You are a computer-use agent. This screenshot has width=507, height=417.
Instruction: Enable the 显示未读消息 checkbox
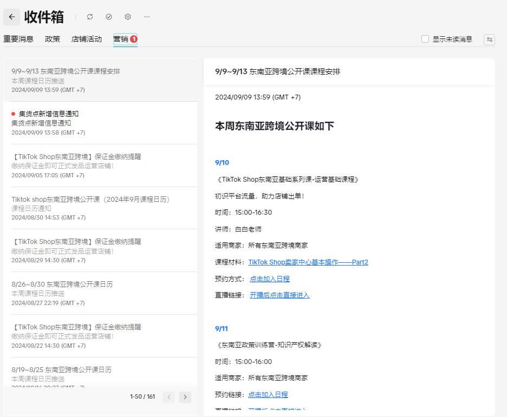pyautogui.click(x=425, y=39)
